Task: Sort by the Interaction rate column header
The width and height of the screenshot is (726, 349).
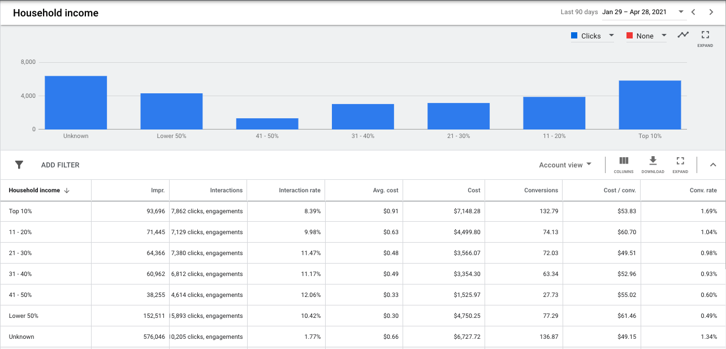Action: click(300, 190)
